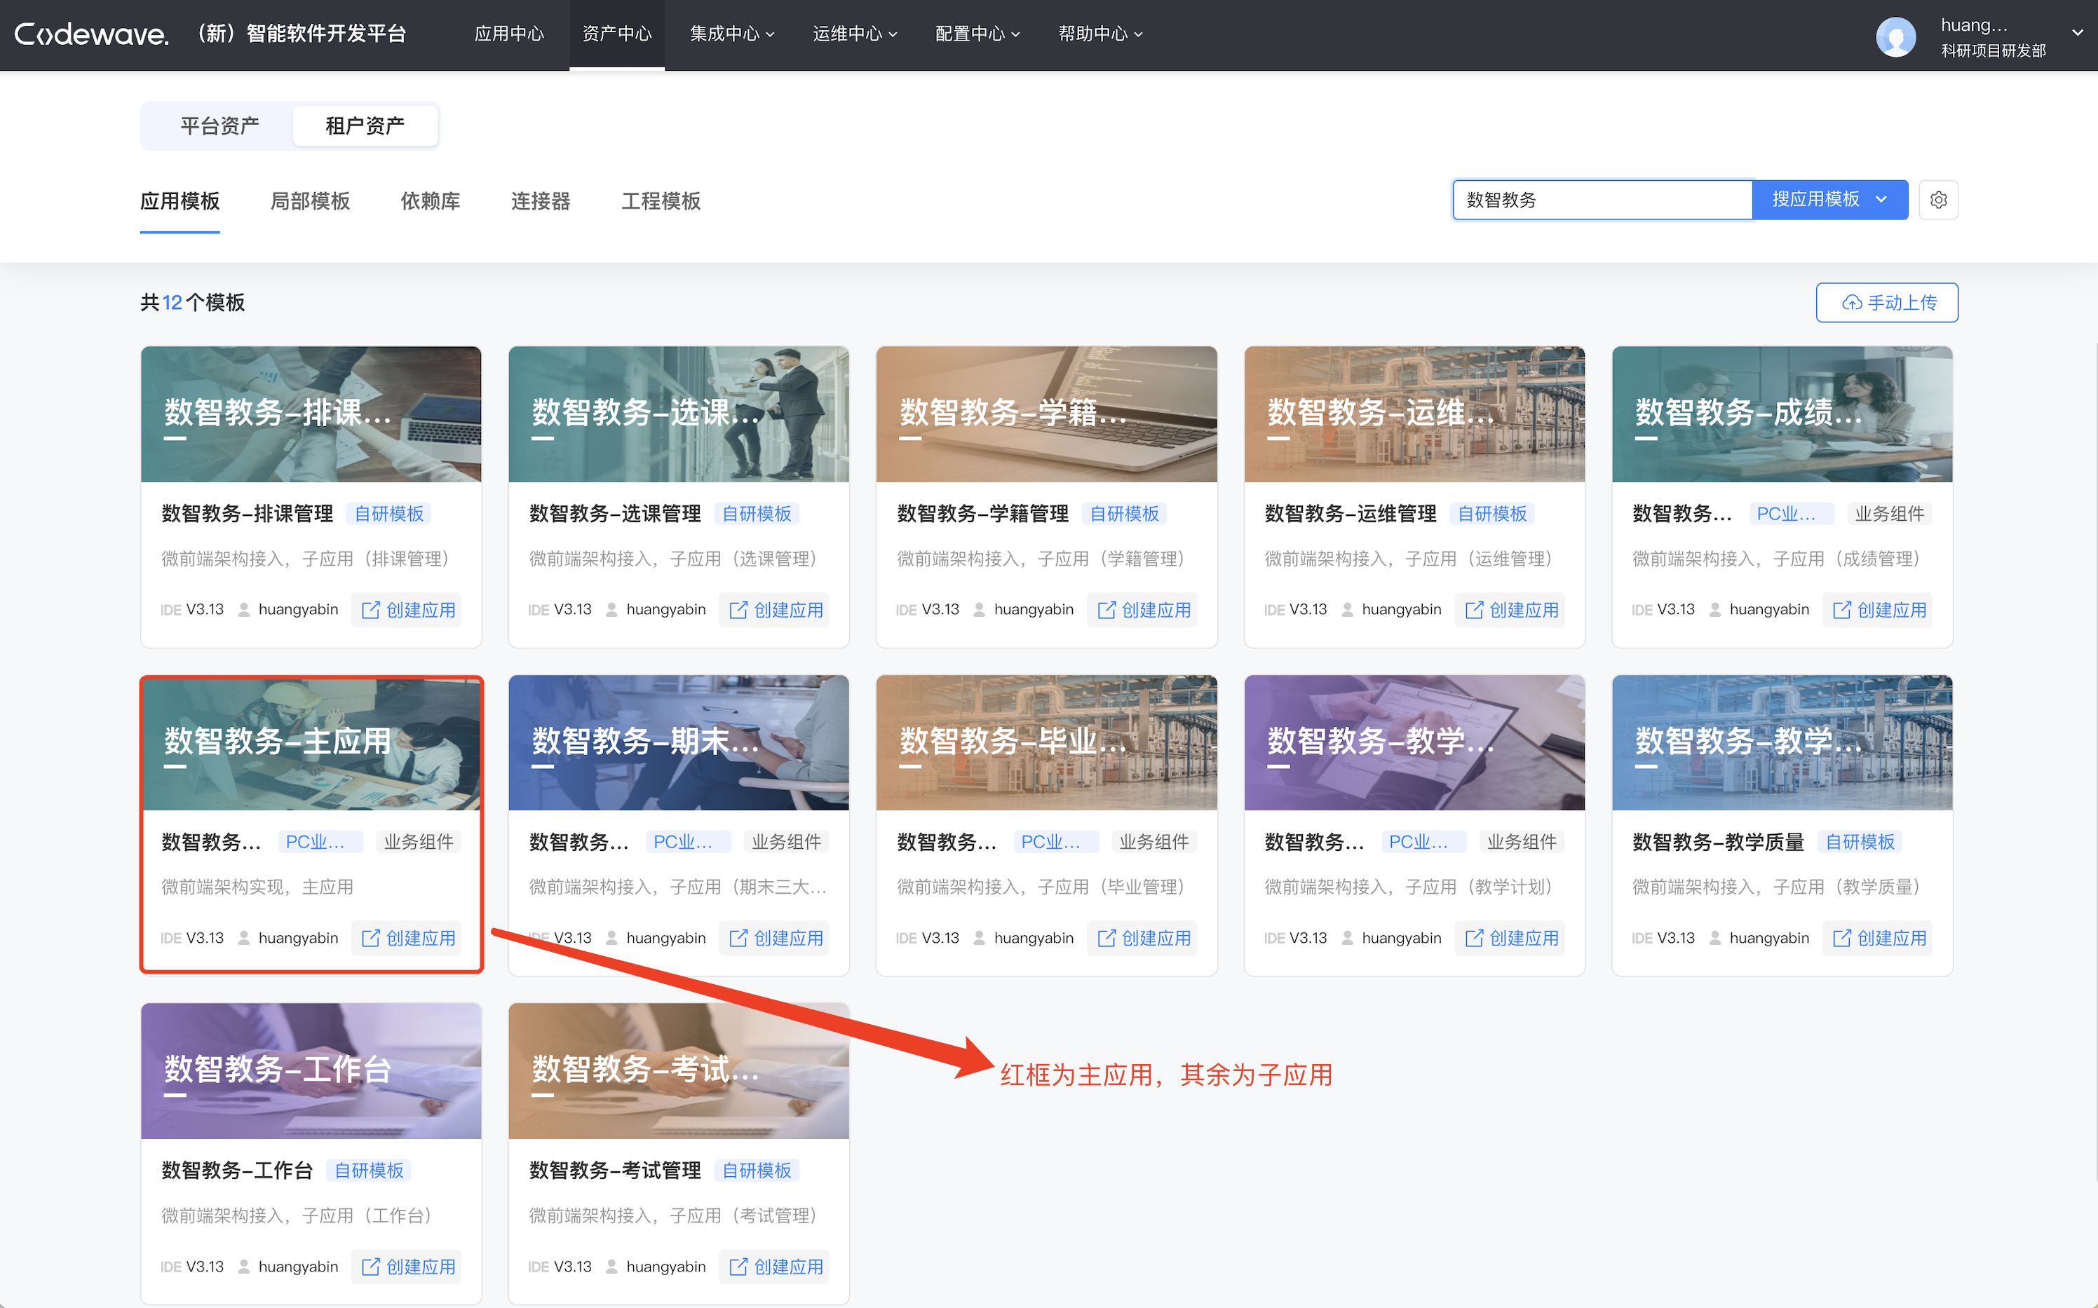Switch to the 局部模板 tab
This screenshot has height=1308, width=2098.
click(x=310, y=202)
